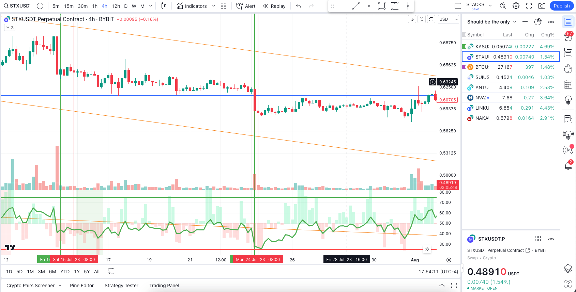Select crosshair cursor tool in floating toolbar
The height and width of the screenshot is (292, 576).
pos(343,6)
